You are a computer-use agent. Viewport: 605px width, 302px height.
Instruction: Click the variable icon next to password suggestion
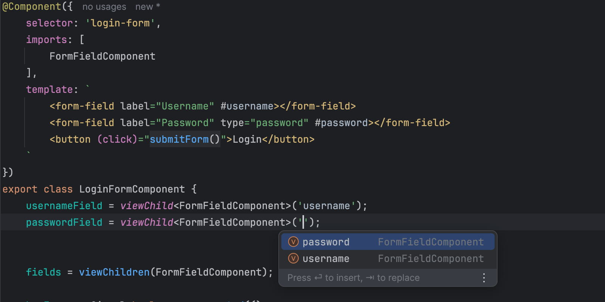pos(293,242)
